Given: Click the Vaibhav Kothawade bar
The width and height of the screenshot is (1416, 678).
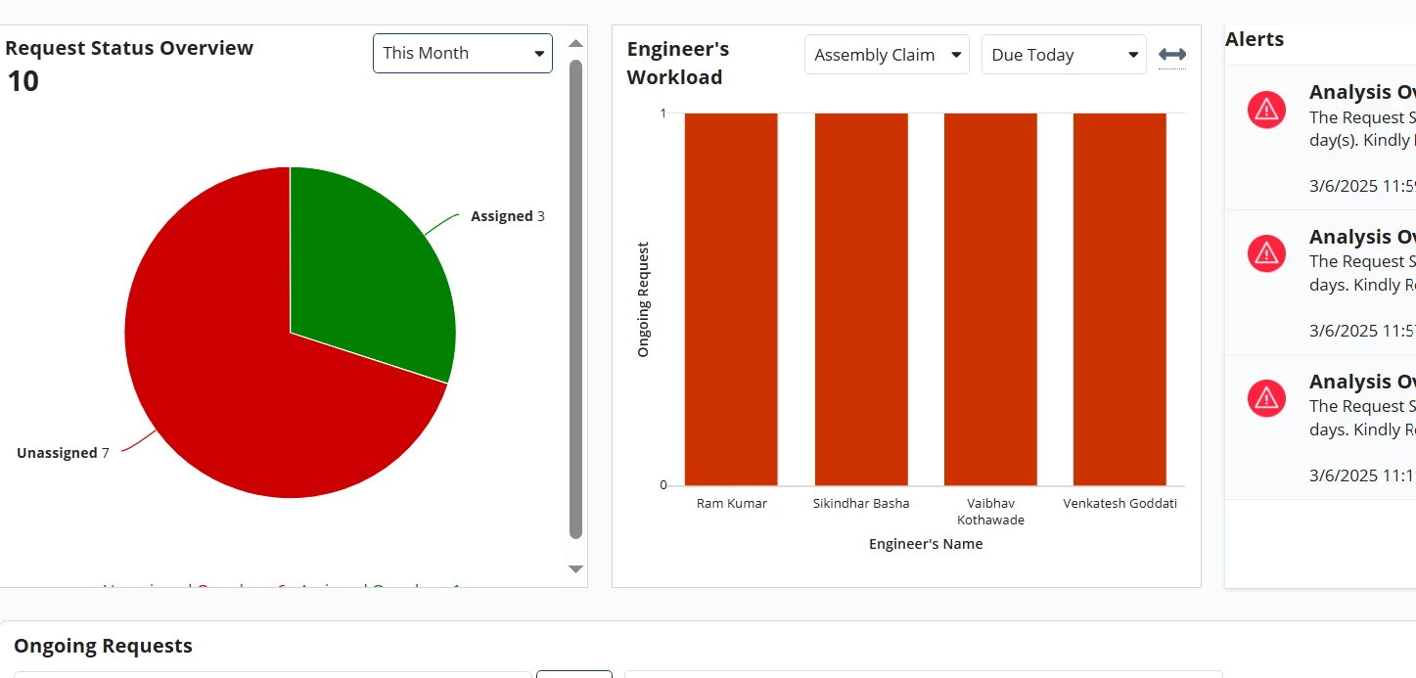Looking at the screenshot, I should click(990, 299).
